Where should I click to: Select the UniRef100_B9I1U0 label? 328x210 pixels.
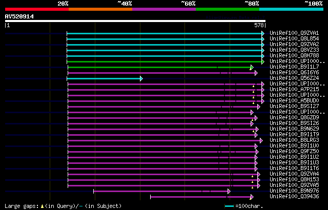pyautogui.click(x=294, y=146)
